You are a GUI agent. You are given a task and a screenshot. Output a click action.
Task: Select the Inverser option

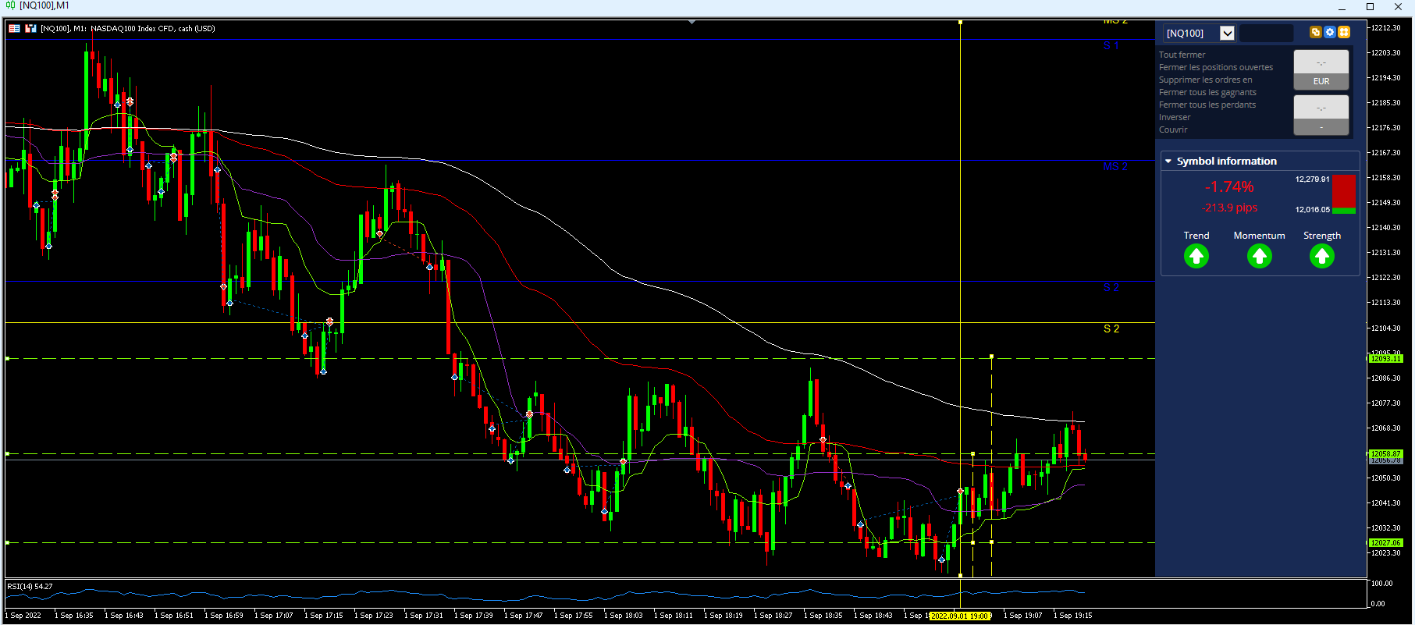tap(1175, 117)
